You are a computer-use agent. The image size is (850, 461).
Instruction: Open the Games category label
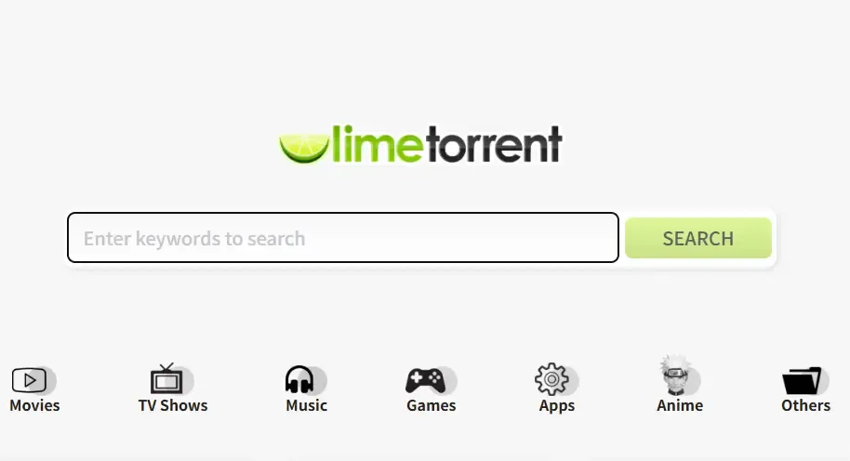click(431, 405)
